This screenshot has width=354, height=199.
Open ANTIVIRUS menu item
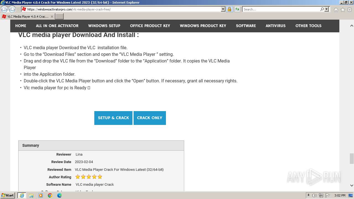[276, 26]
